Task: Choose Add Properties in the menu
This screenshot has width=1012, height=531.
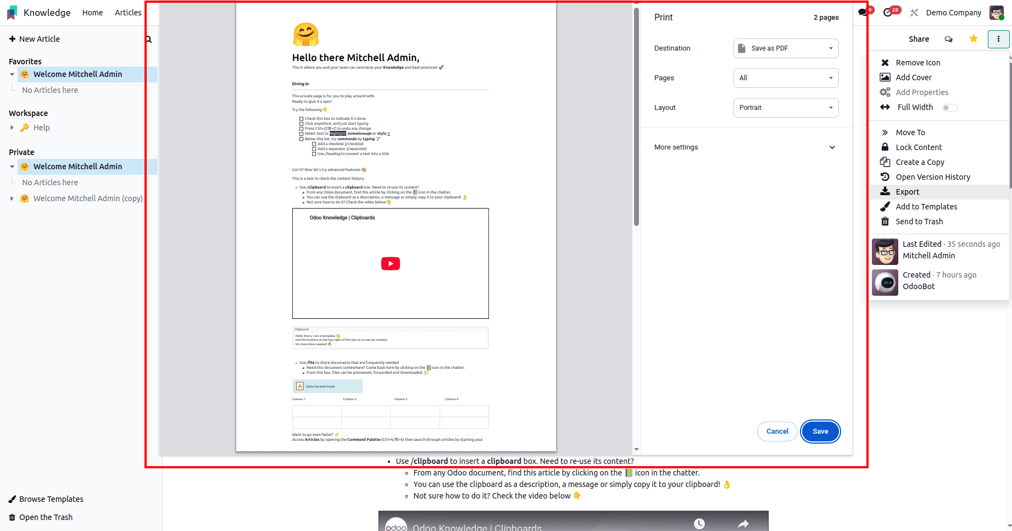Action: [939, 92]
